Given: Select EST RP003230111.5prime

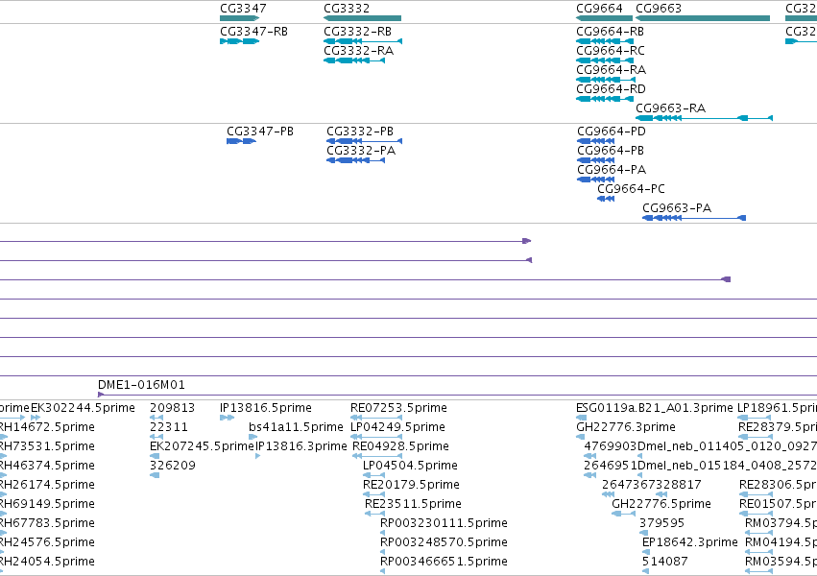Looking at the screenshot, I should pyautogui.click(x=444, y=523).
